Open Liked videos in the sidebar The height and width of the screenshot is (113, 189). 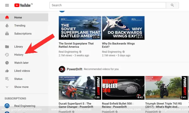click(x=24, y=71)
